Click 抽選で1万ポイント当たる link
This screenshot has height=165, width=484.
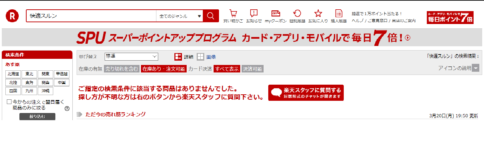click(377, 14)
